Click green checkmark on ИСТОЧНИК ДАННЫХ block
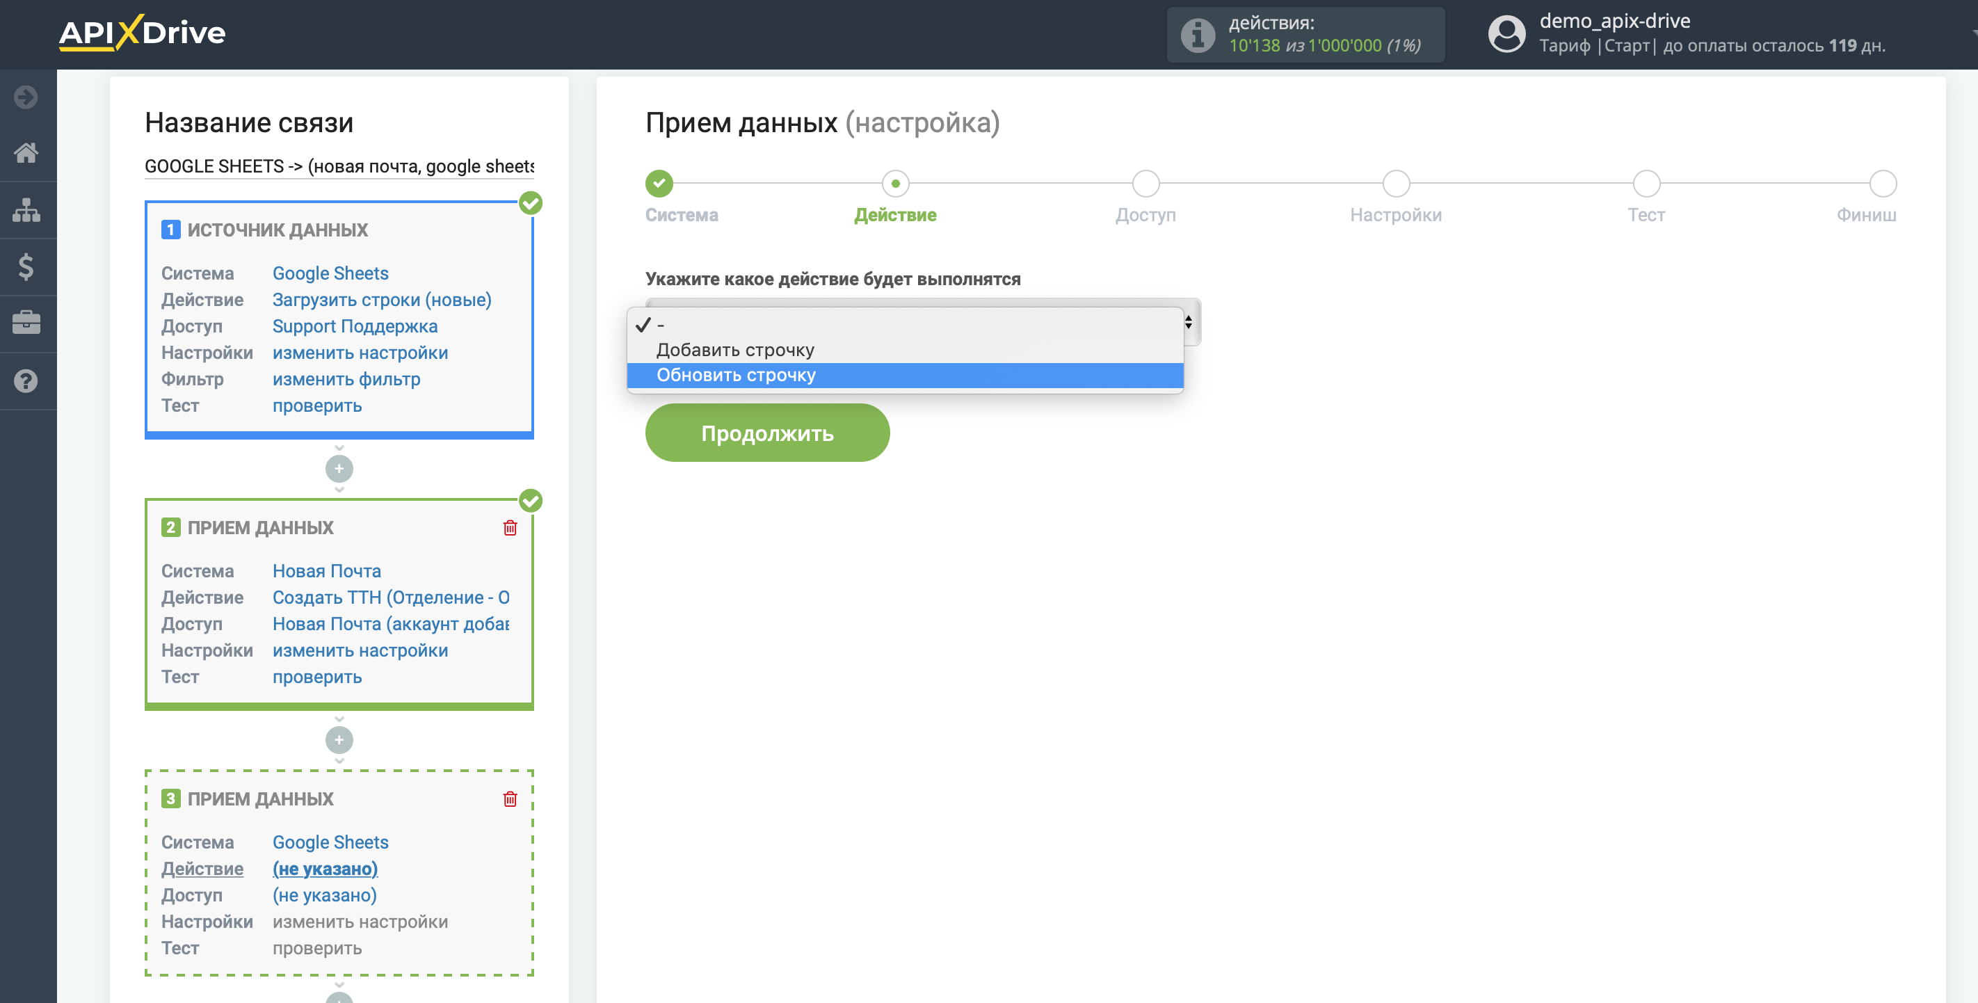1978x1003 pixels. (531, 204)
